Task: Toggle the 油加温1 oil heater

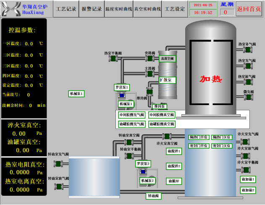Action: (x=248, y=179)
